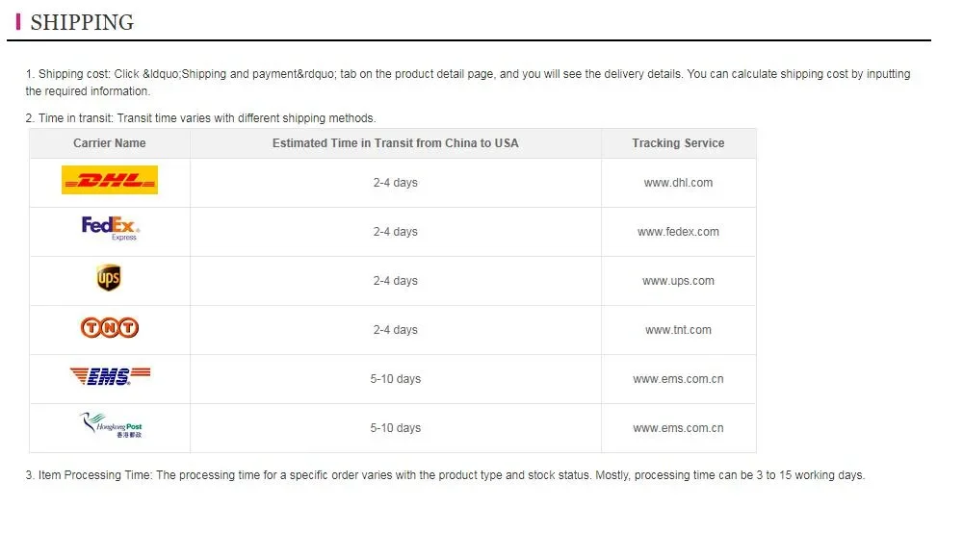Click the UPS shield logo
Viewport: 963px width, 533px height.
click(x=109, y=279)
